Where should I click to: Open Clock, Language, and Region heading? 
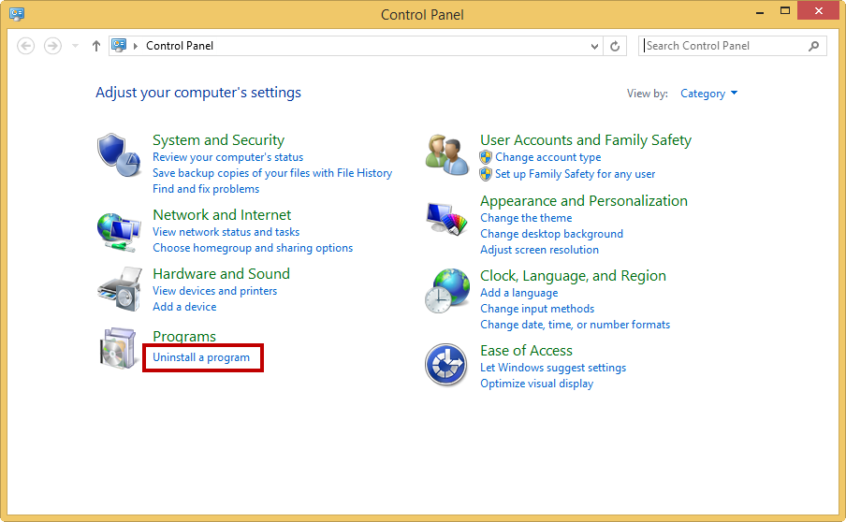[x=573, y=276]
